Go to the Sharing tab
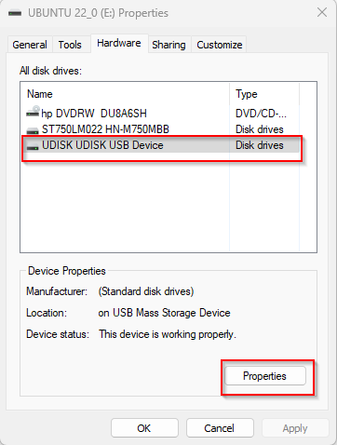Image resolution: width=337 pixels, height=445 pixels. click(x=168, y=45)
